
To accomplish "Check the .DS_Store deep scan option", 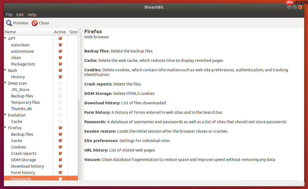I will 60,89.
